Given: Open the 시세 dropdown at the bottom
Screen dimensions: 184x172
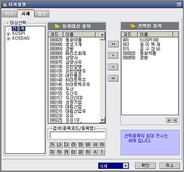Looking at the screenshot, I should click(x=126, y=166).
